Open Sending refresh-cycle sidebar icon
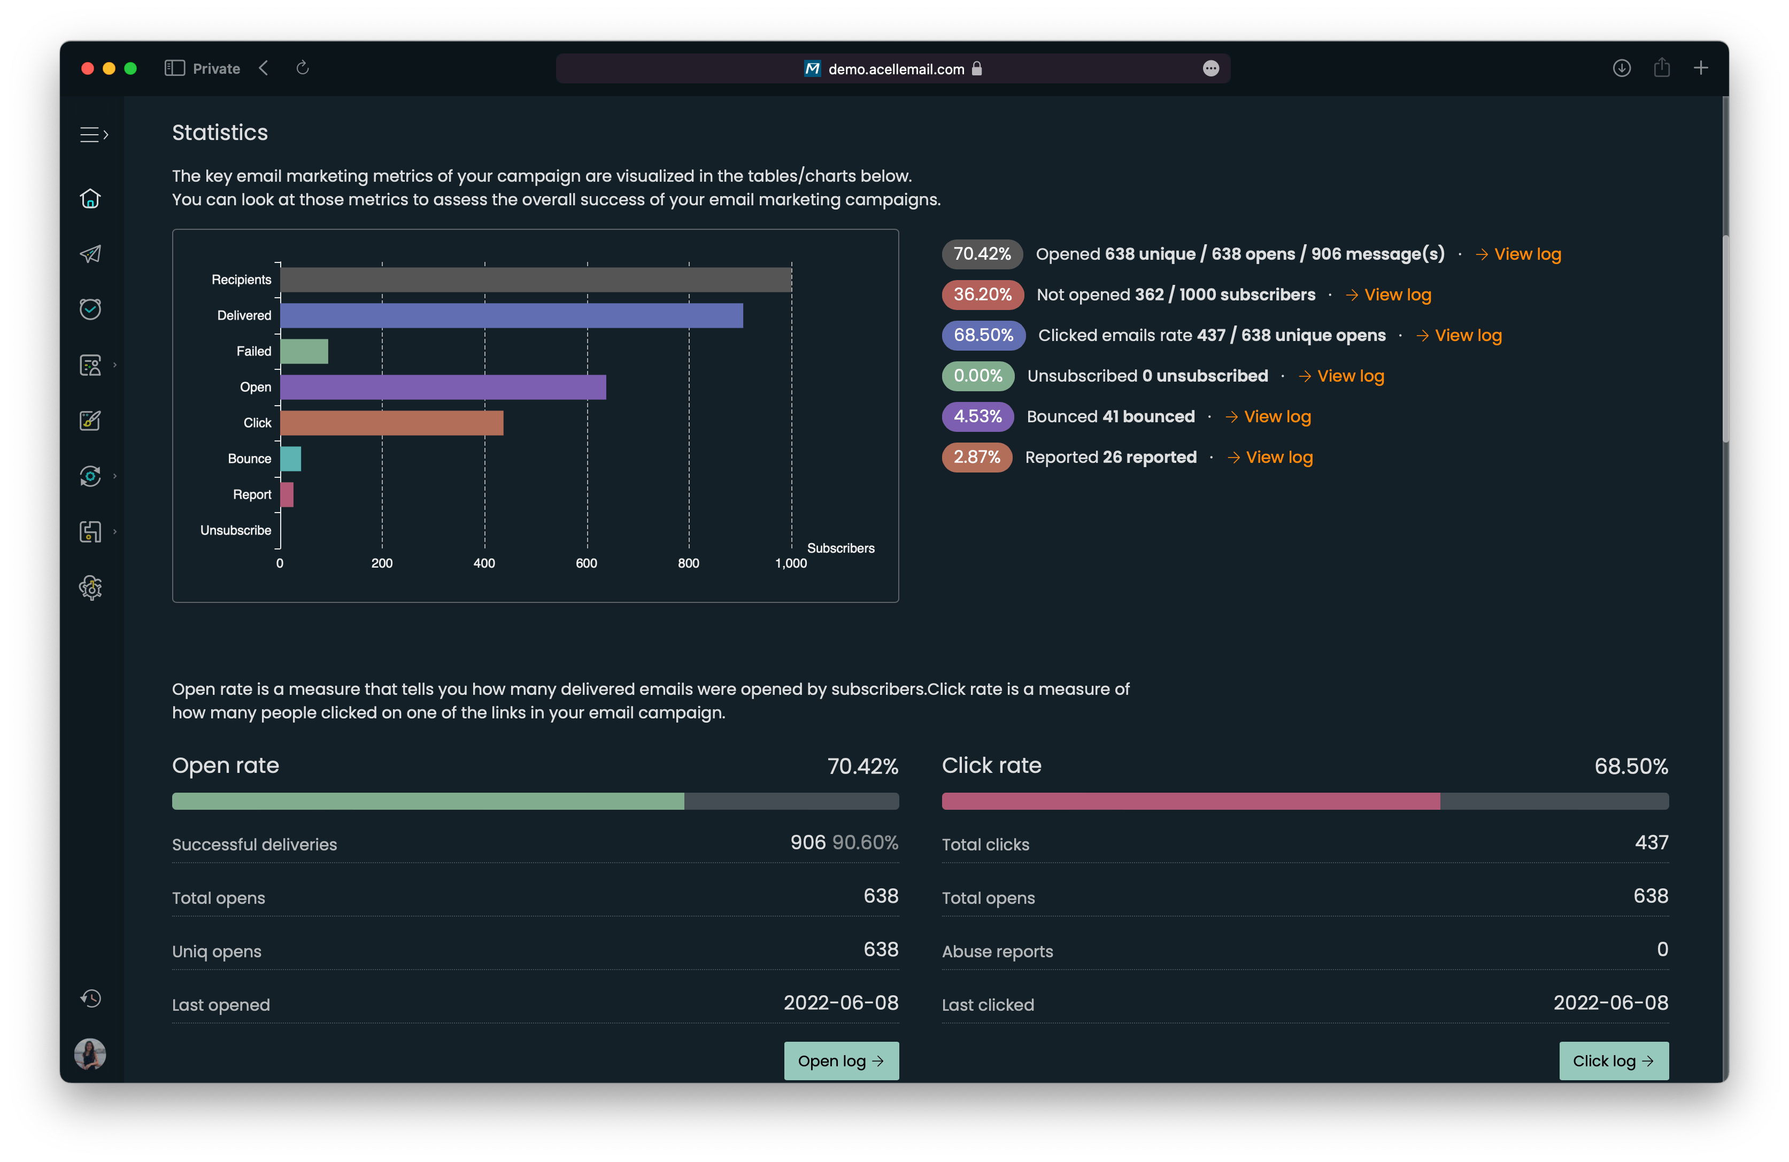Screen dimensions: 1789x1162 click(90, 476)
